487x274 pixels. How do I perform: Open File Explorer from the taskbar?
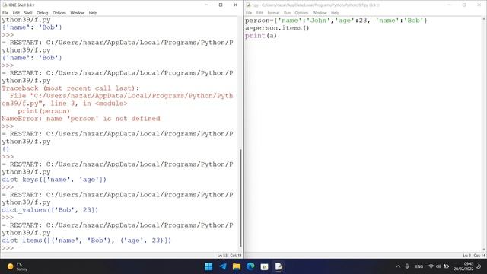[x=237, y=266]
